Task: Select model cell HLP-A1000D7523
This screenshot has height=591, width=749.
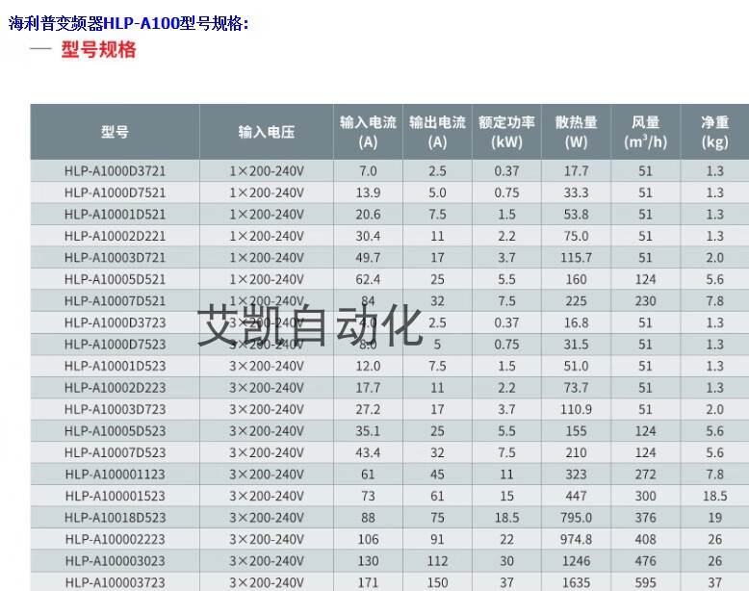Action: click(115, 344)
